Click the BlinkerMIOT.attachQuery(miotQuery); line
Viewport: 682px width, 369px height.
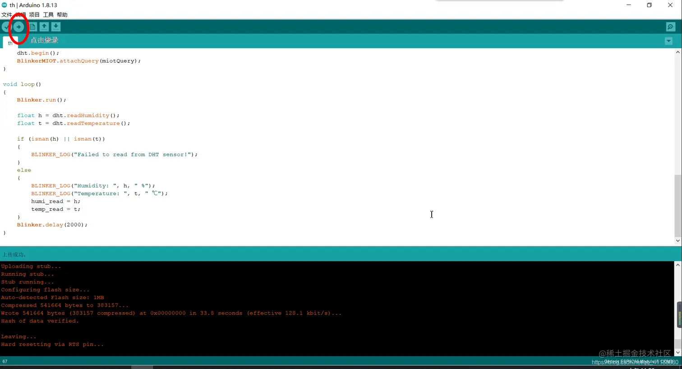tap(79, 61)
